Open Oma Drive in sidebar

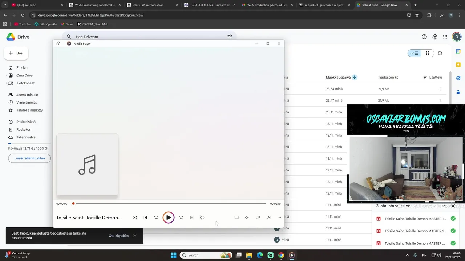point(24,75)
